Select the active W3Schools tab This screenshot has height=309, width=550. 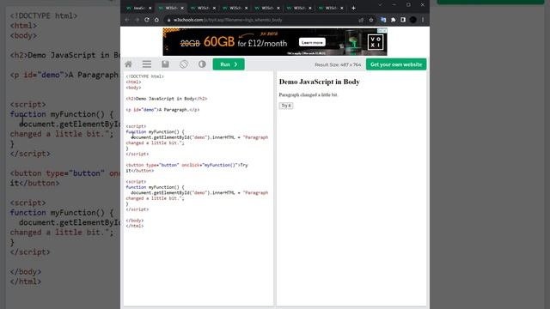pos(171,8)
